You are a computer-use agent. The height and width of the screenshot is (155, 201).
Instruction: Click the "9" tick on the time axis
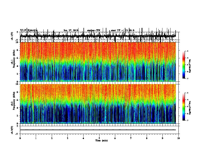point(162,138)
